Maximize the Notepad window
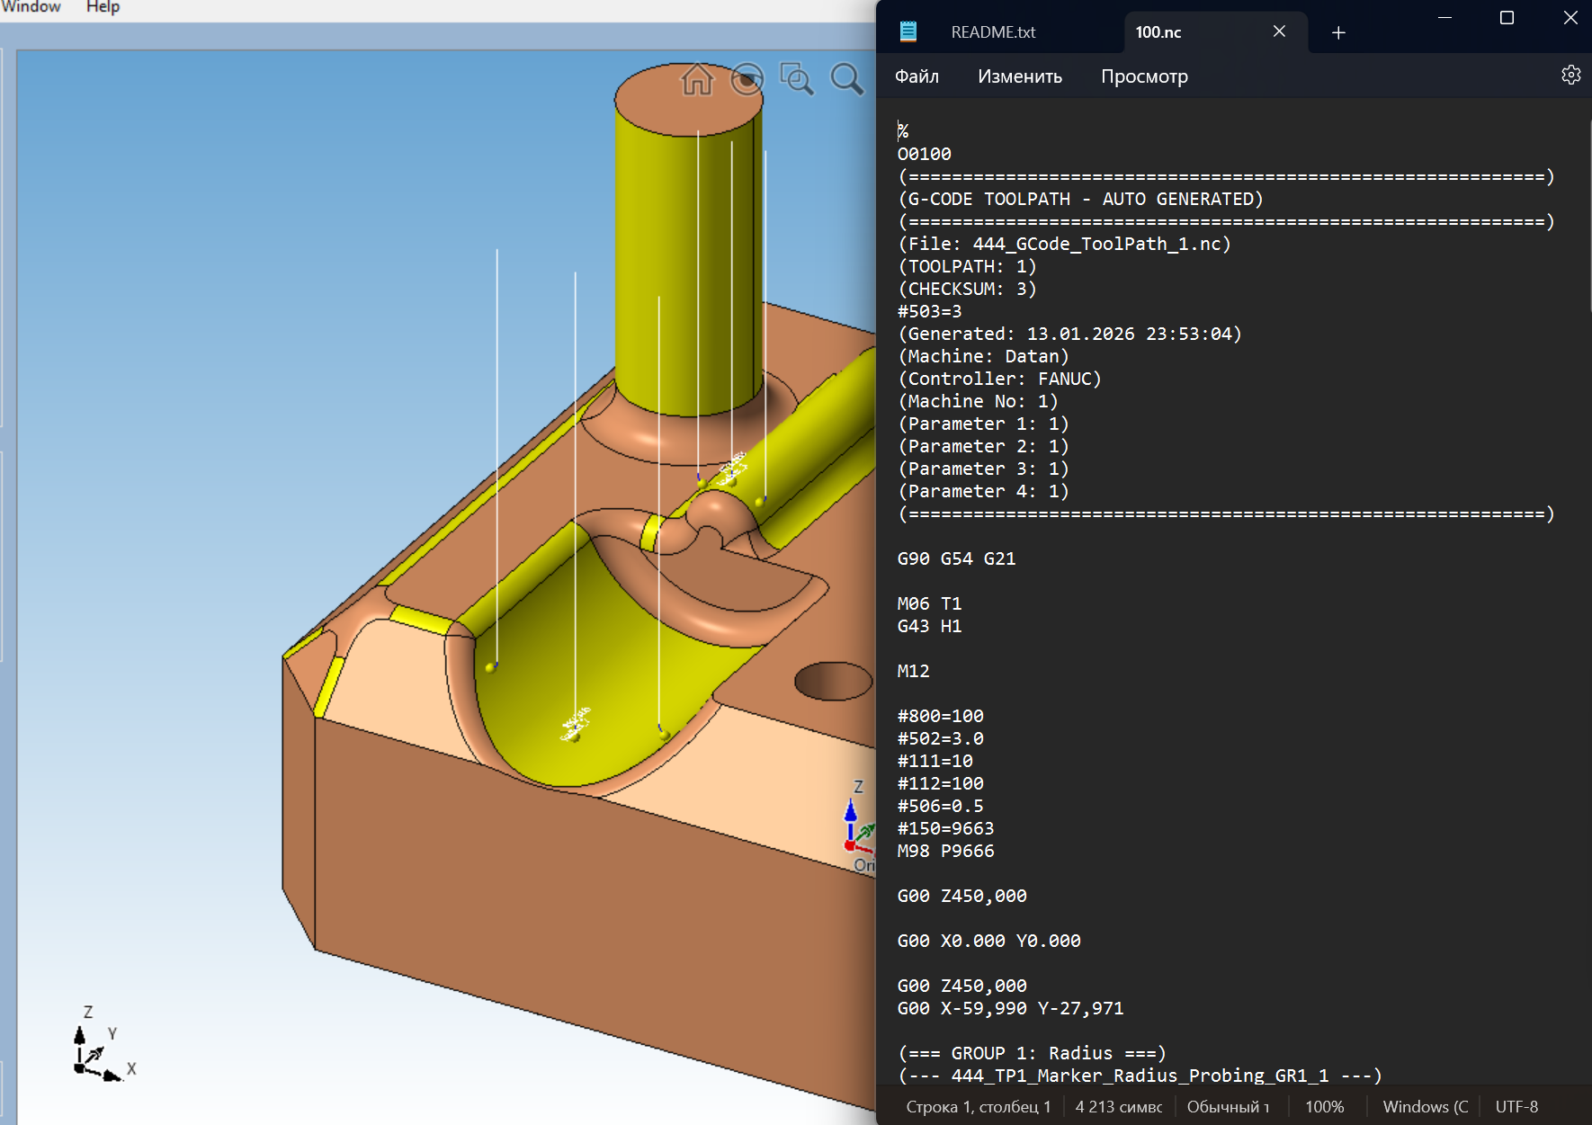Screen dimensions: 1592x1125 coord(1507,18)
